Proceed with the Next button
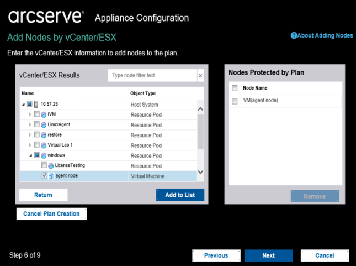Viewport: 356px width, 266px height. 269,255
